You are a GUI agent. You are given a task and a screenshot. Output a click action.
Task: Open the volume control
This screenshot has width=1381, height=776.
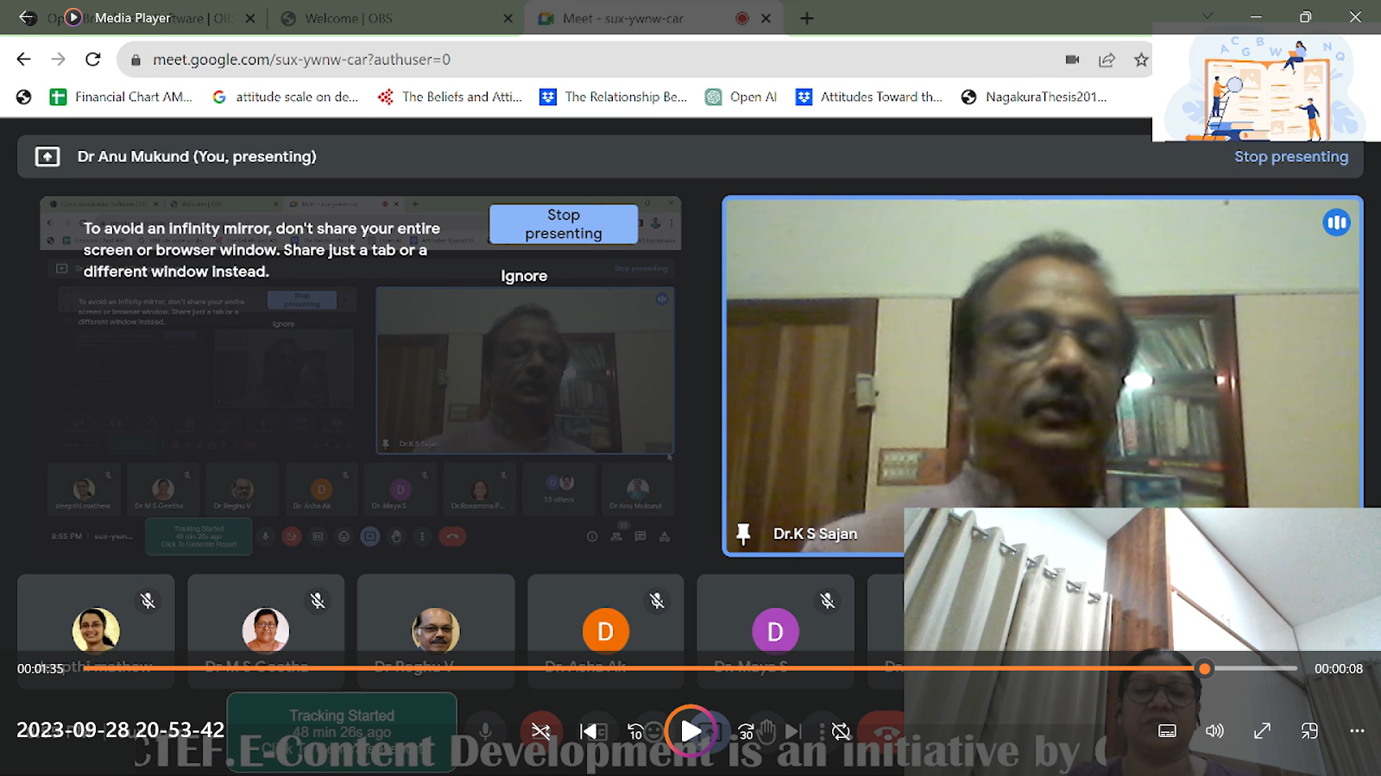[x=1214, y=731]
